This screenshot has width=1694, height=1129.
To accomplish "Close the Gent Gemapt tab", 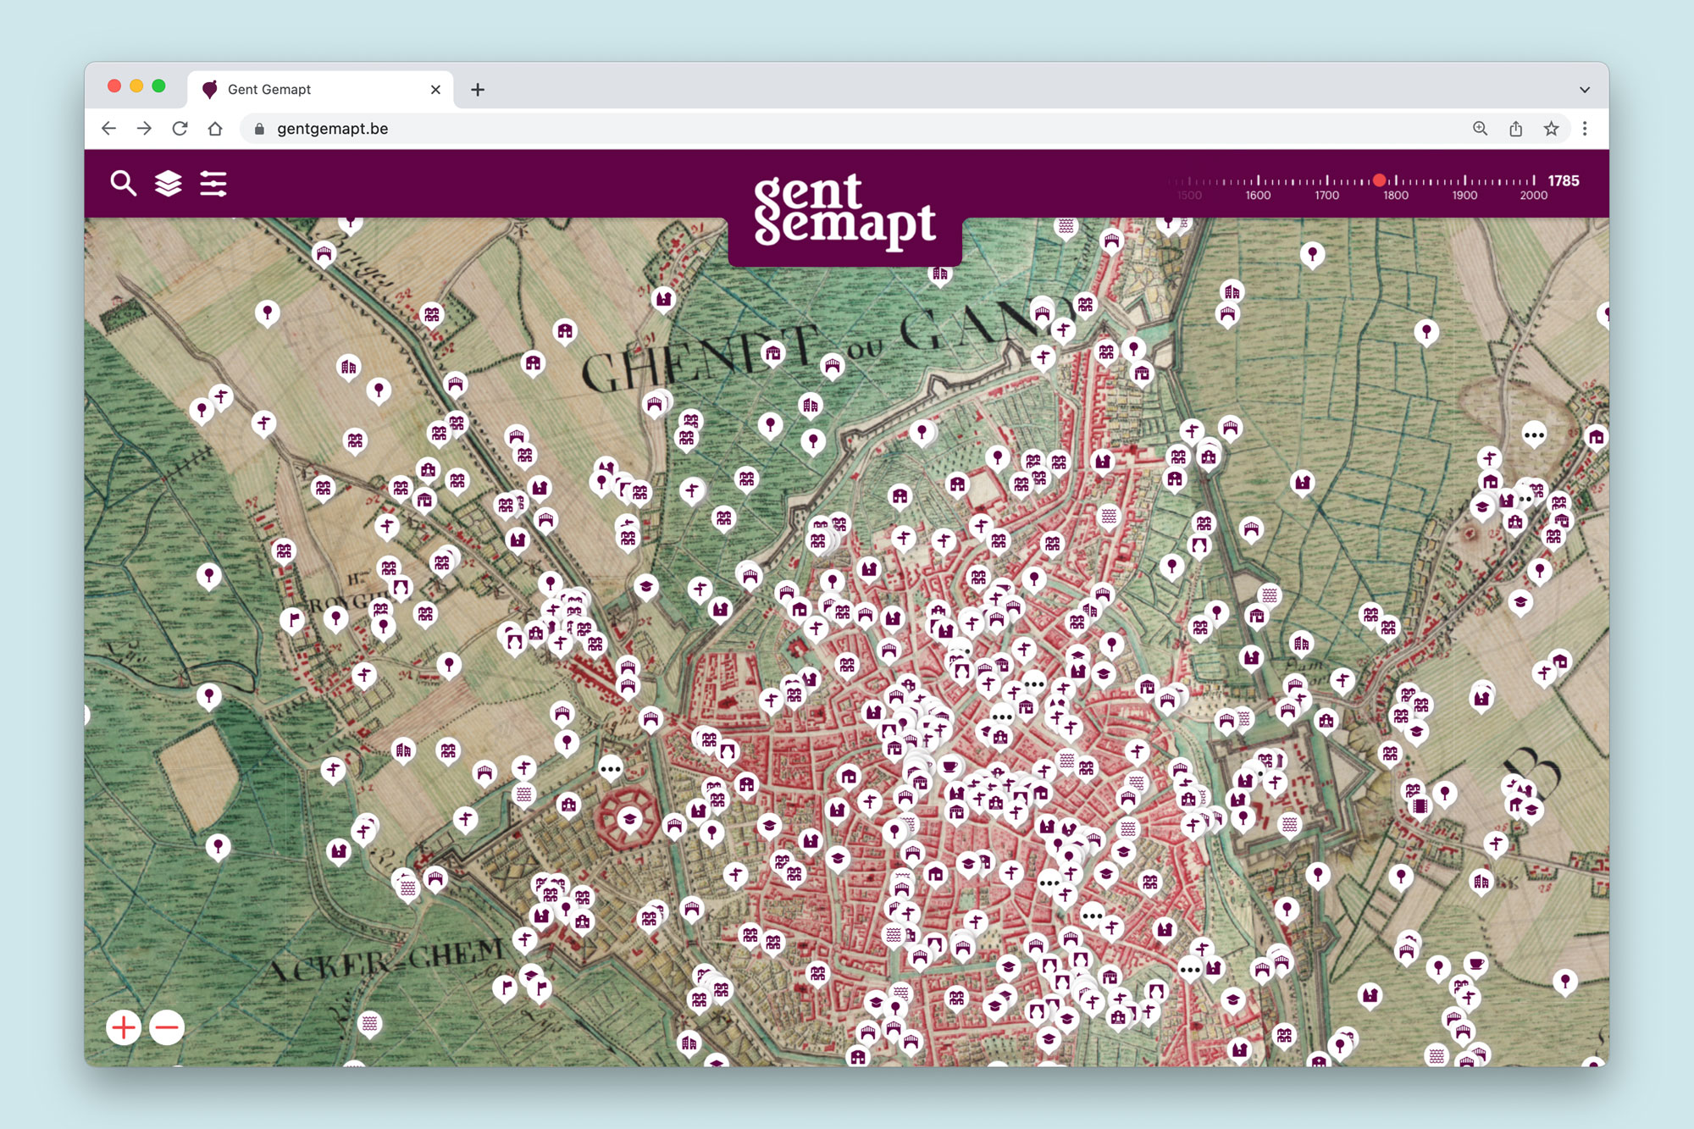I will [x=435, y=89].
